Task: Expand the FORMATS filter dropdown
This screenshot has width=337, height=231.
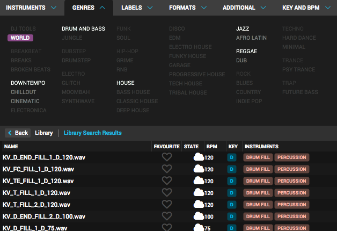Action: 188,8
